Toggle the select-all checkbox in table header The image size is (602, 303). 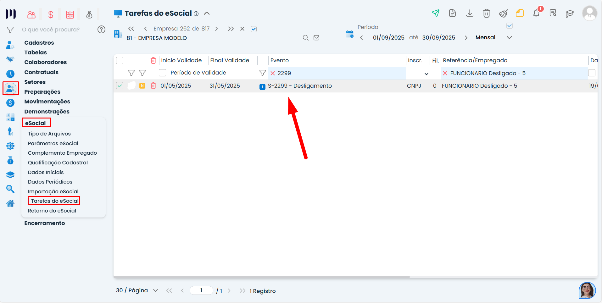pos(120,60)
